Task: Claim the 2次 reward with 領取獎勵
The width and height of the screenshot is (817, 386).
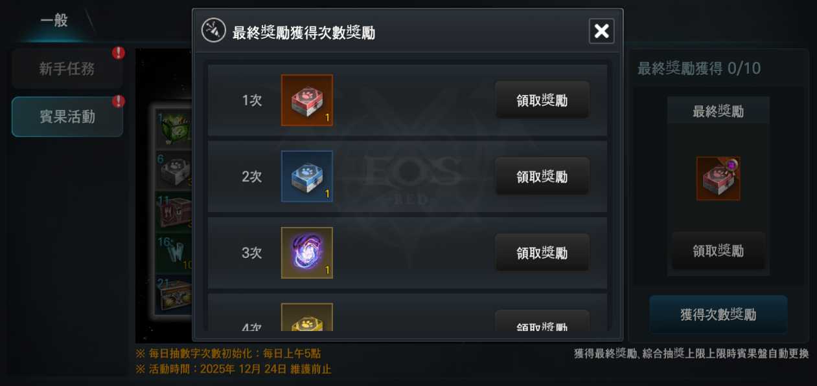Action: (x=542, y=177)
